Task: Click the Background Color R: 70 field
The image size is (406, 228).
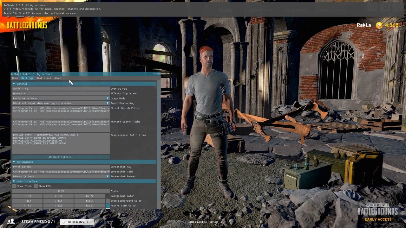Action: 27,196
